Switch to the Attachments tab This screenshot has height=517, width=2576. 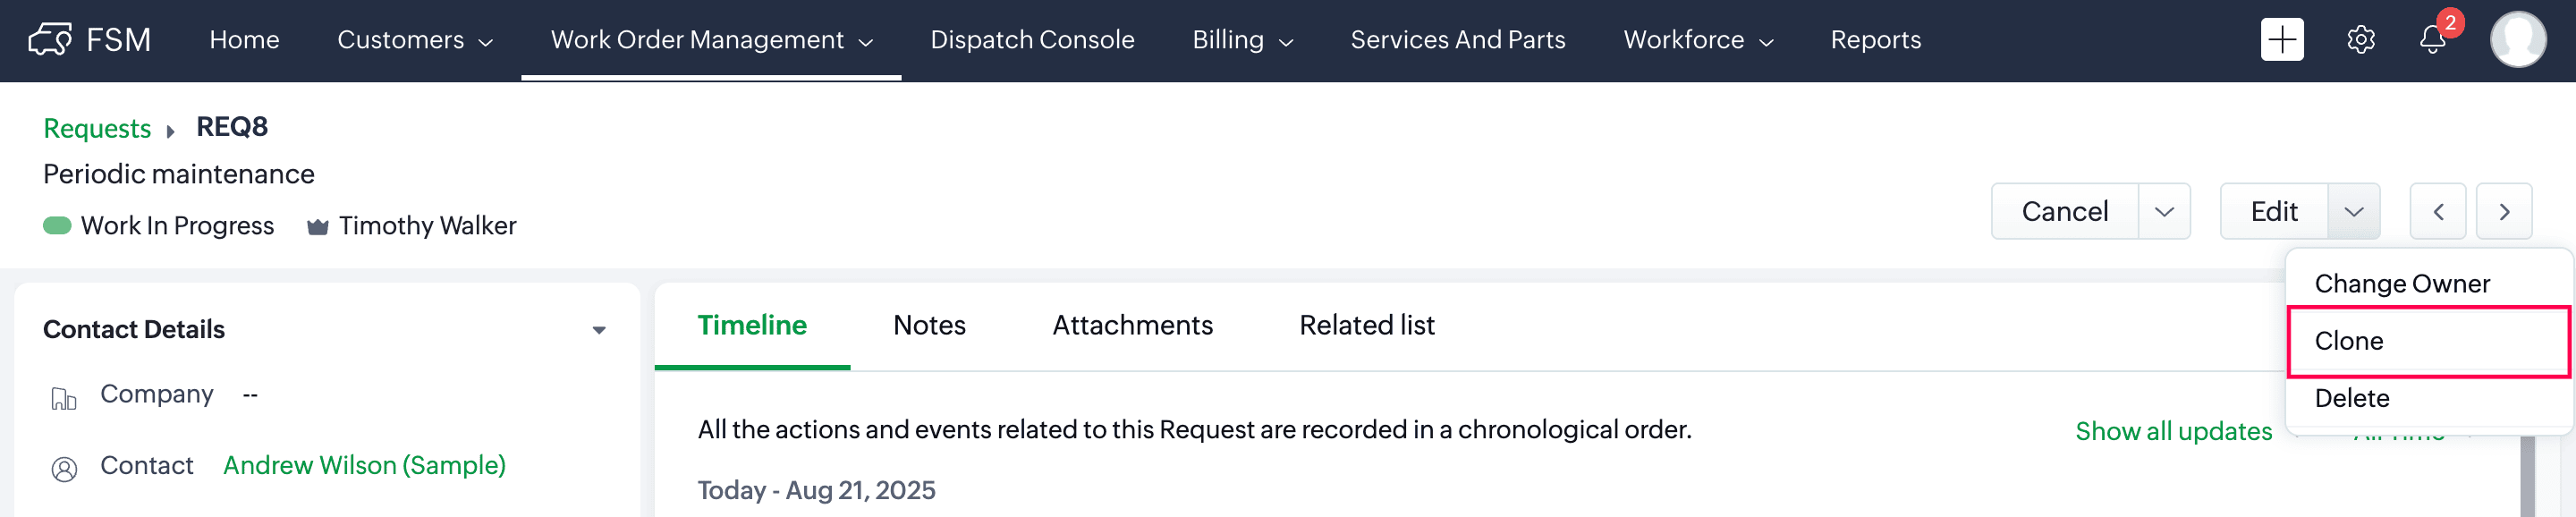point(1132,325)
